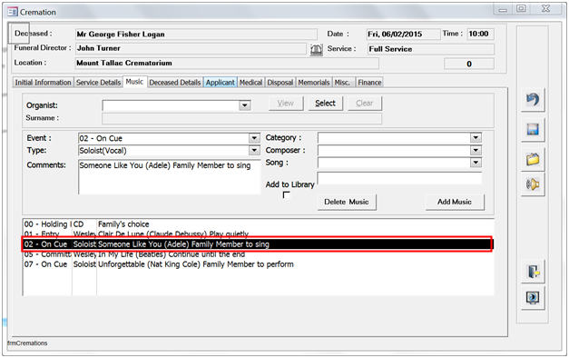Click the Funeral Director field John Turner

click(191, 48)
